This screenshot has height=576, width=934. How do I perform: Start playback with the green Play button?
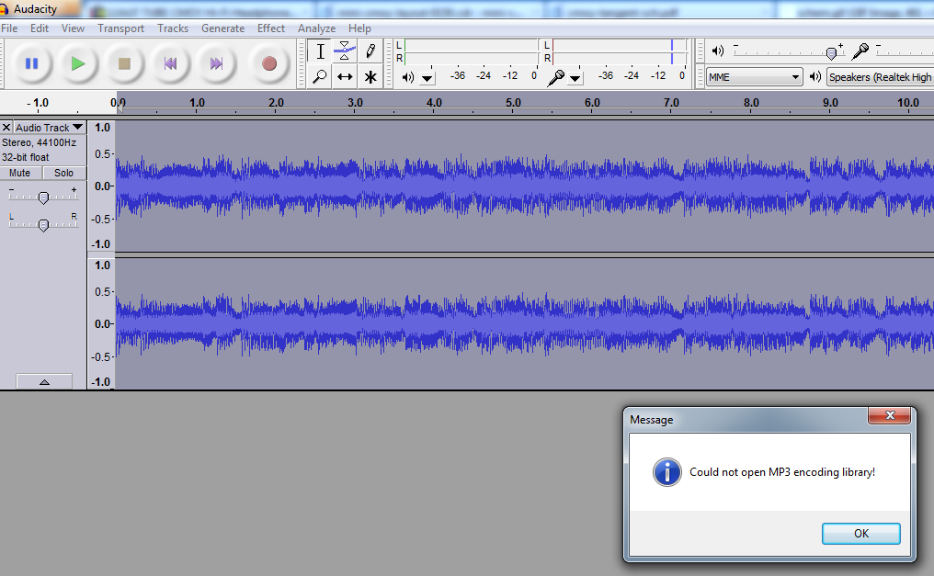pos(77,63)
